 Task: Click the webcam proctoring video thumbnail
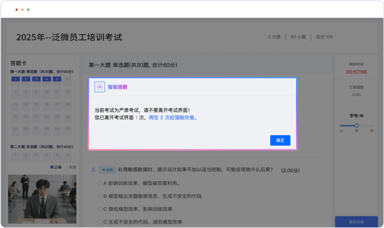43,199
